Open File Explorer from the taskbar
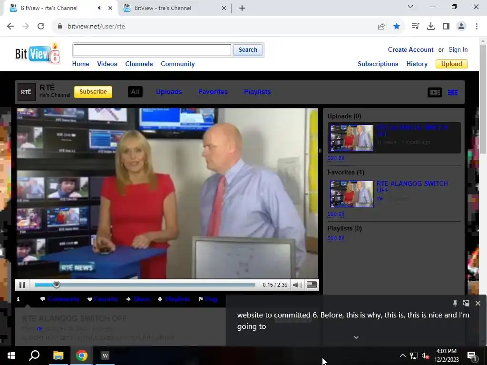The image size is (487, 365). point(58,355)
